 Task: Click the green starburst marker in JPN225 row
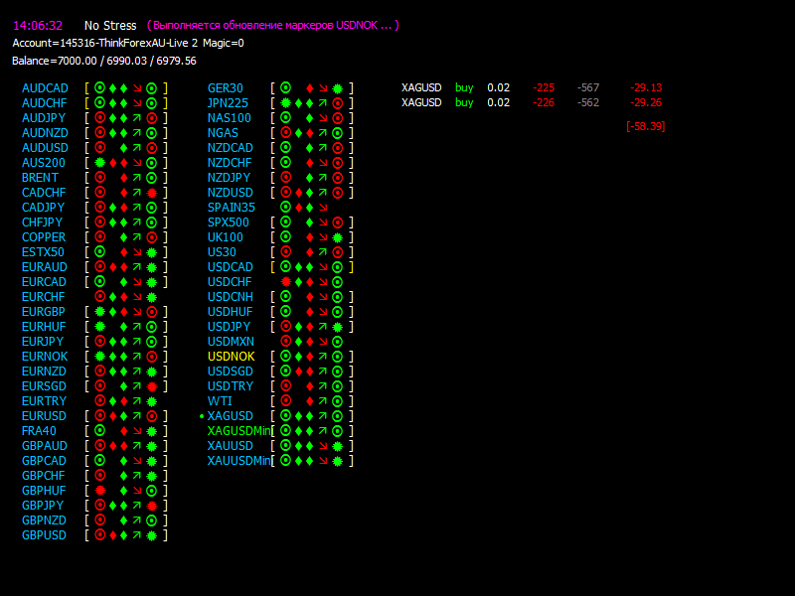tap(285, 103)
